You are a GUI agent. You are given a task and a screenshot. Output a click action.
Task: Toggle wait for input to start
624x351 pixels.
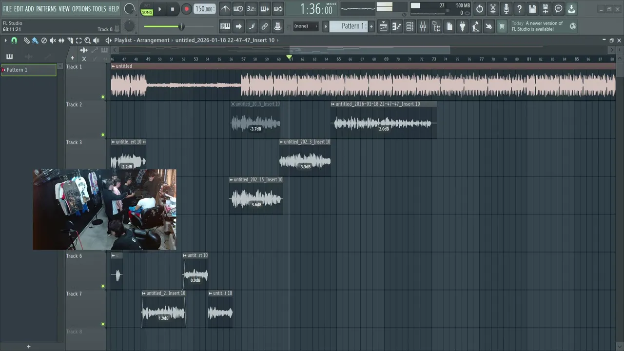click(238, 9)
